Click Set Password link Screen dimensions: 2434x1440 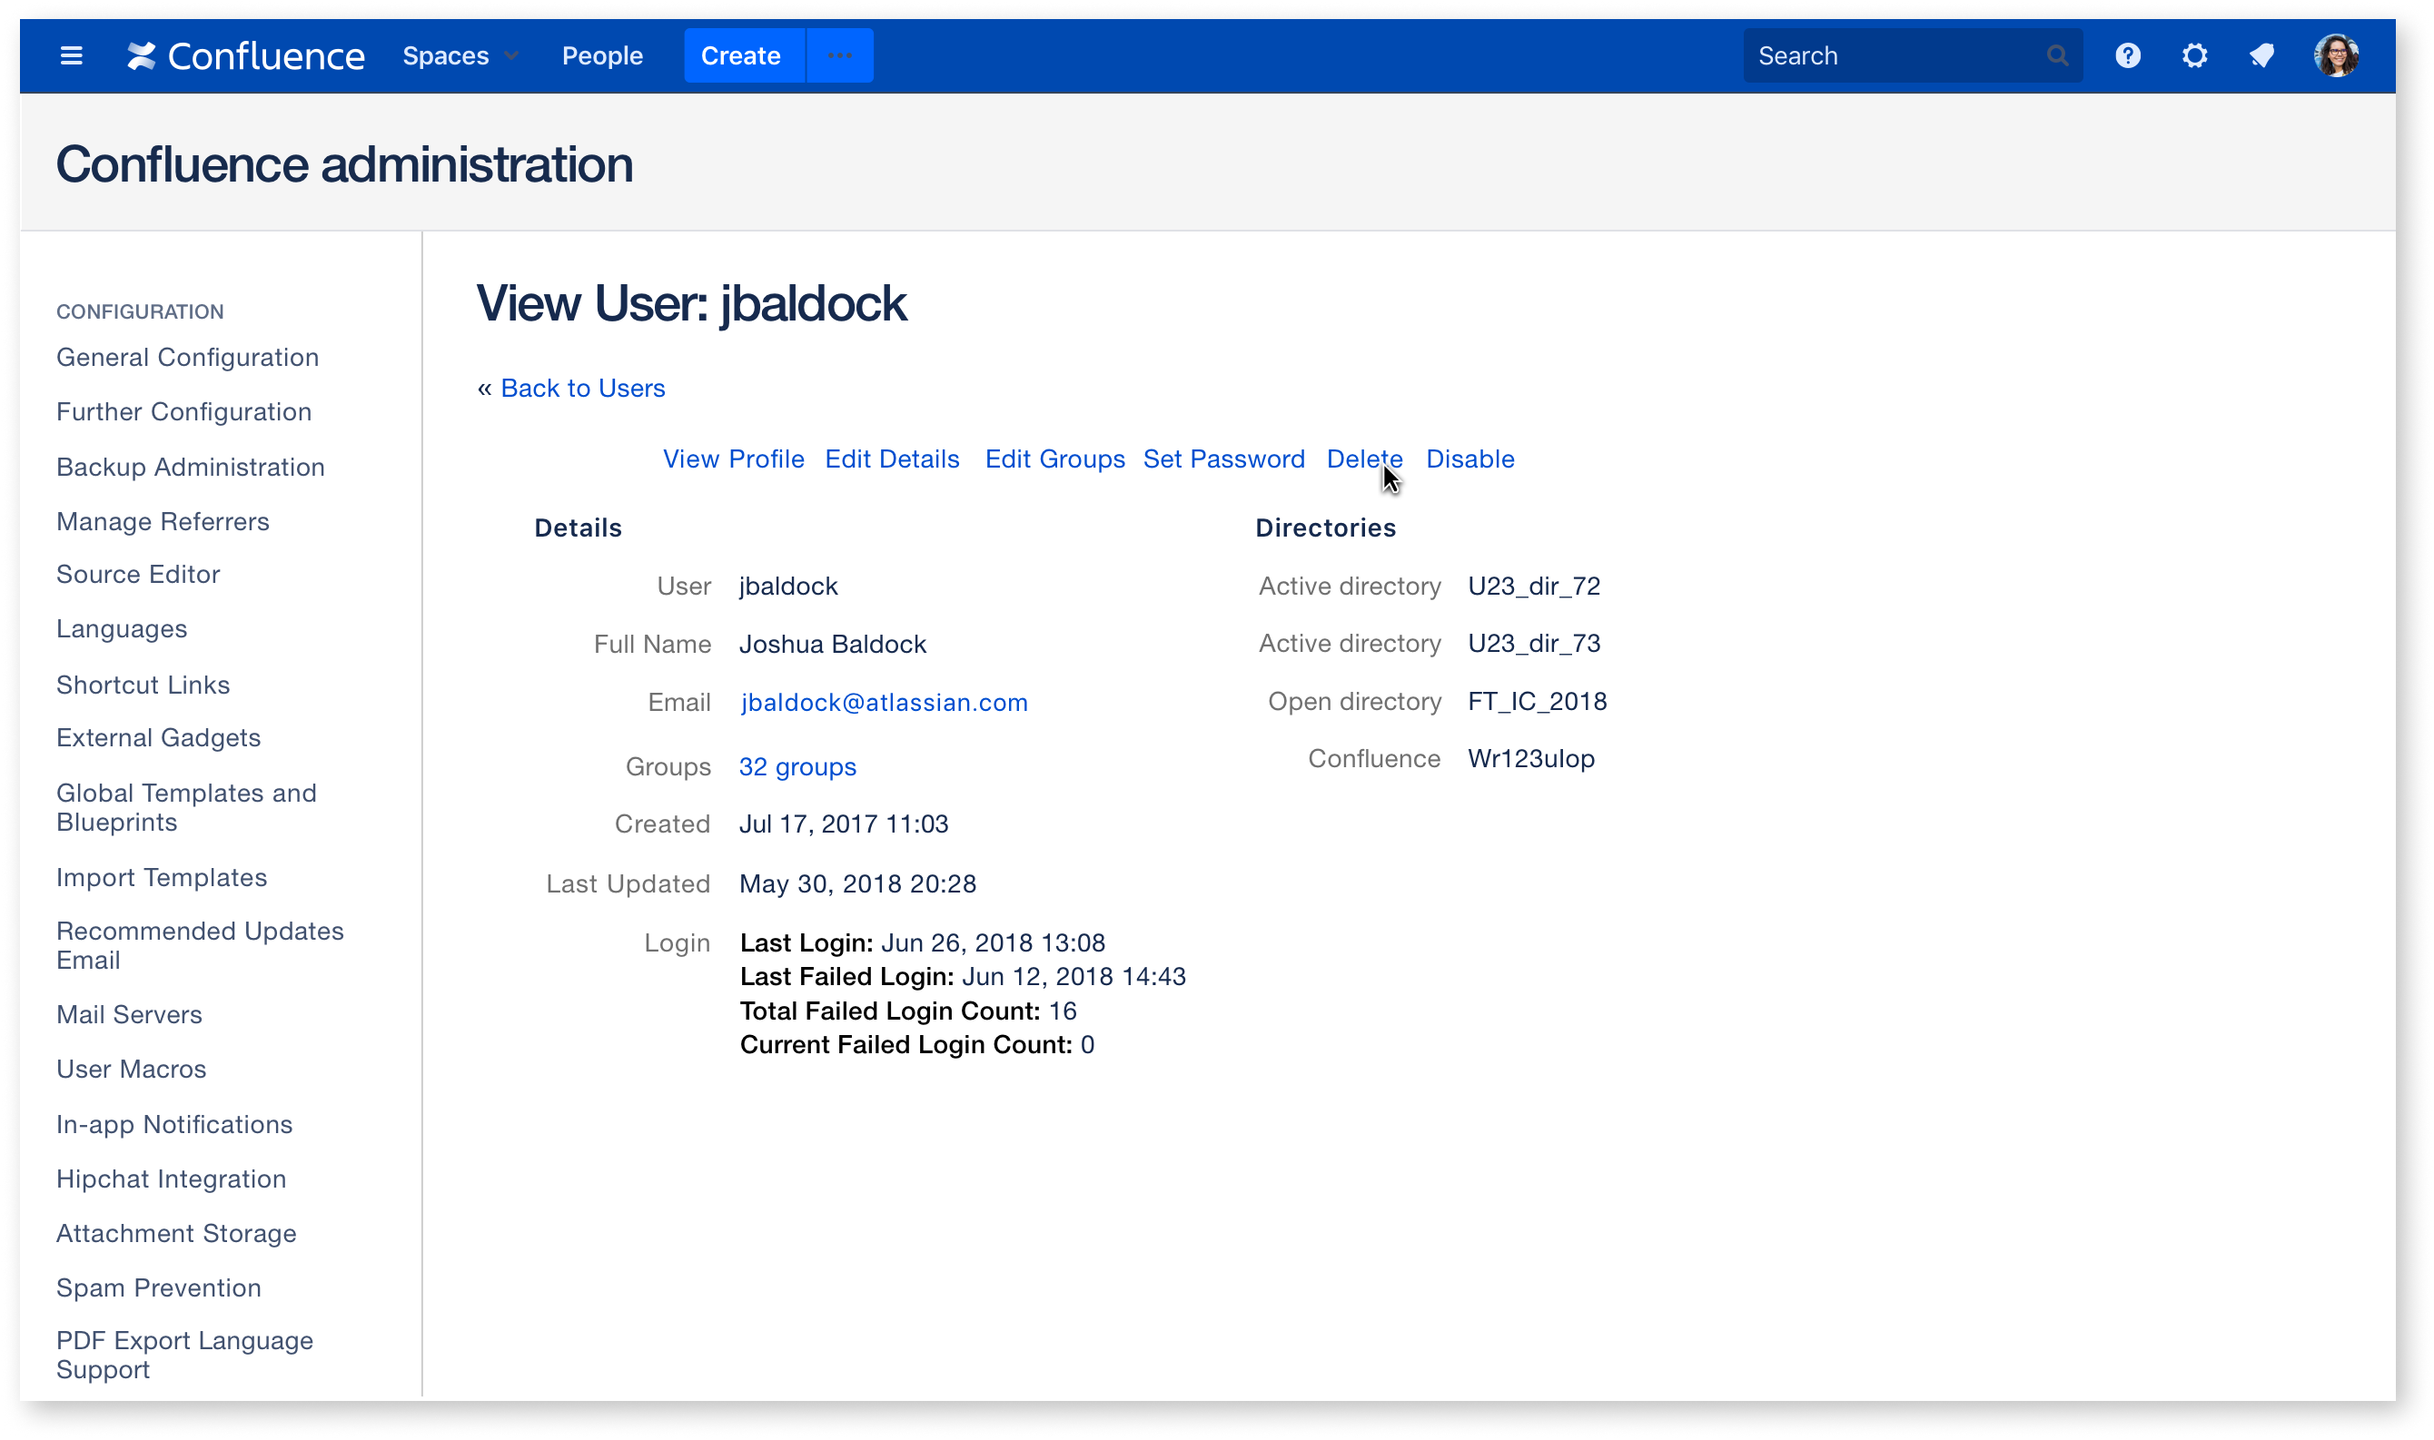coord(1222,459)
